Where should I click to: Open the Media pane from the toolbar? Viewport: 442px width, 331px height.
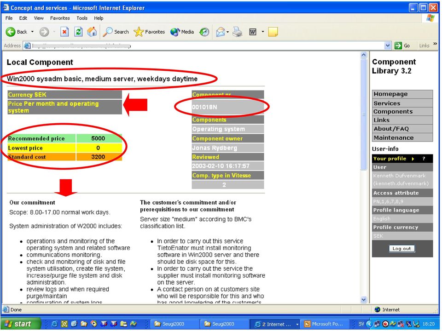click(x=182, y=32)
